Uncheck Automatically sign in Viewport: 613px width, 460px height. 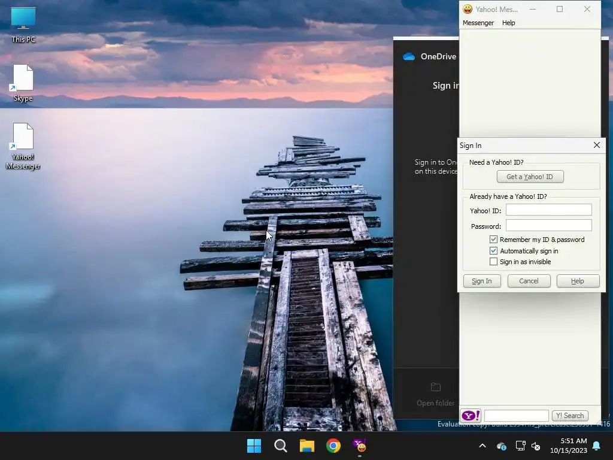point(493,251)
